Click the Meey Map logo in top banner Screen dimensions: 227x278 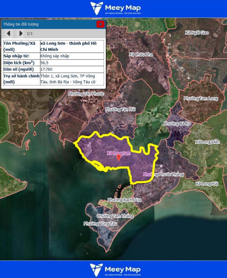click(115, 9)
